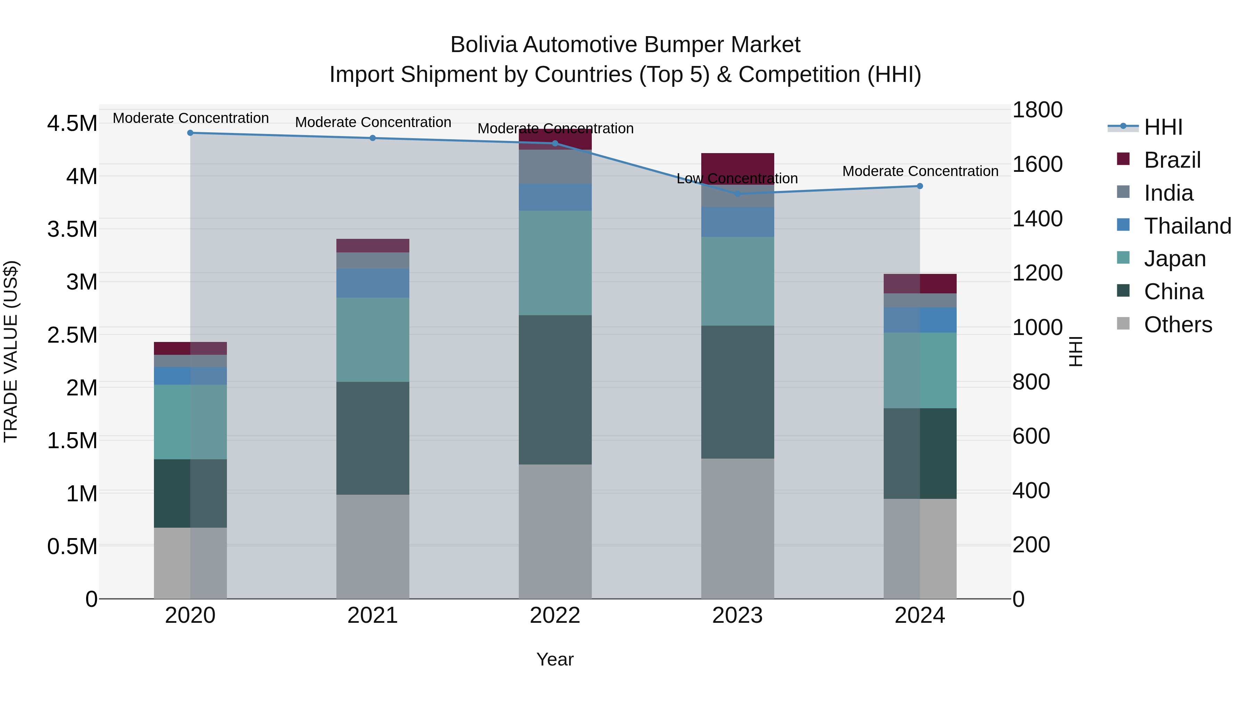1251x703 pixels.
Task: Click the 2023 China bar segment
Action: click(738, 393)
